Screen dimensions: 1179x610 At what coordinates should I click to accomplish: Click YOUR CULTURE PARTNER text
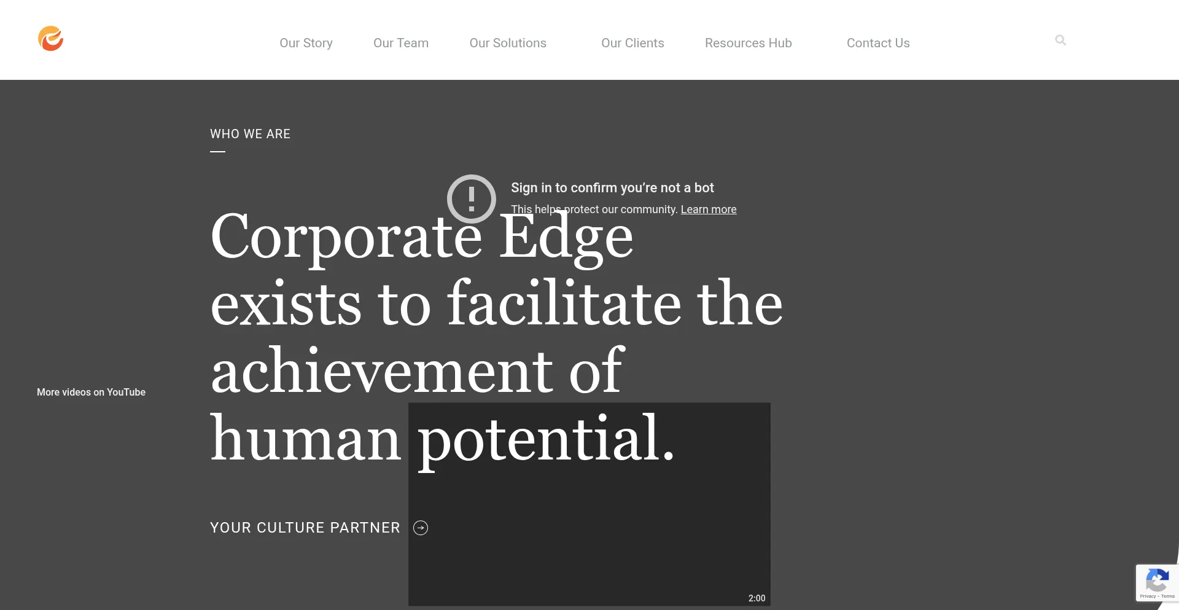(305, 528)
